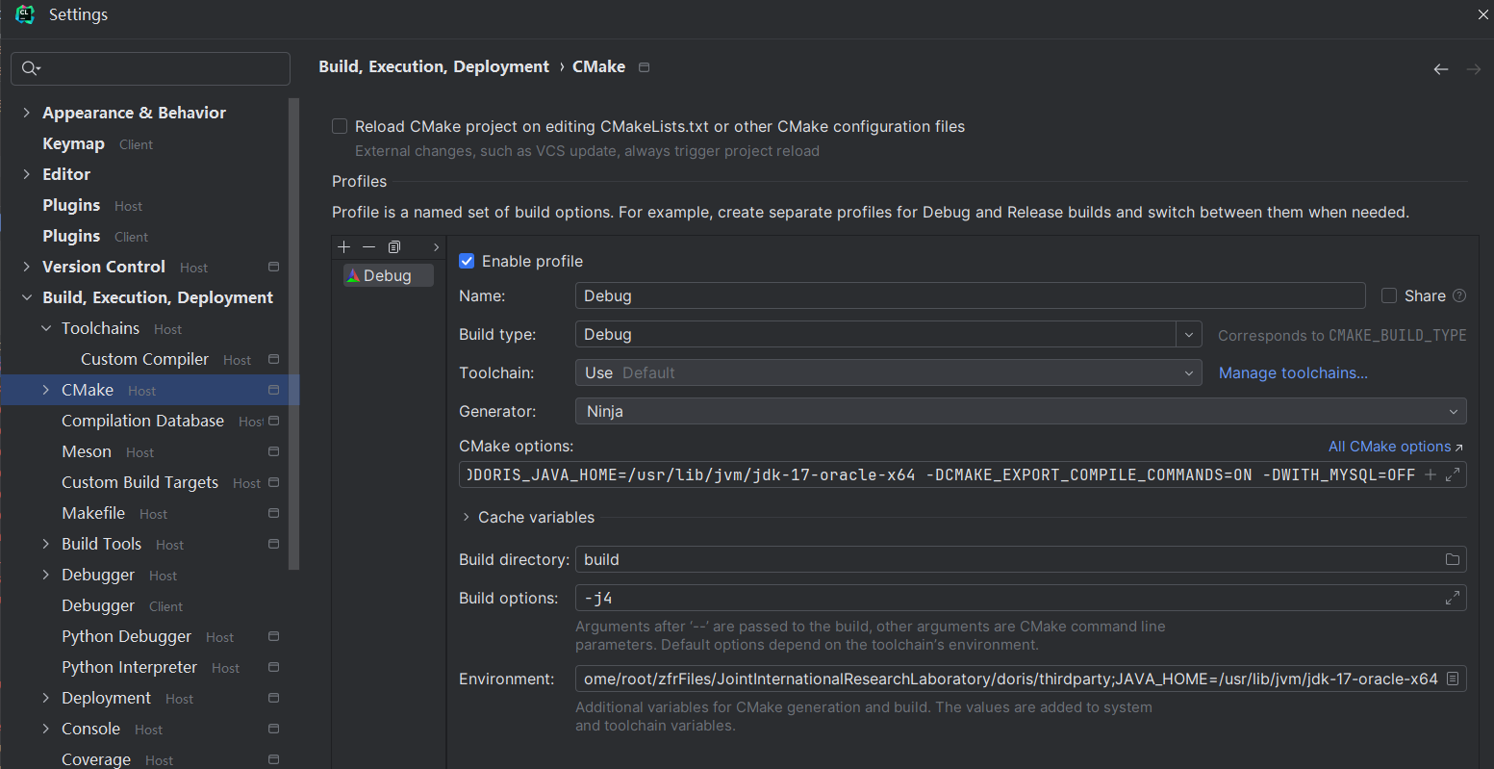Select Coverage settings item
The width and height of the screenshot is (1494, 769).
96,759
